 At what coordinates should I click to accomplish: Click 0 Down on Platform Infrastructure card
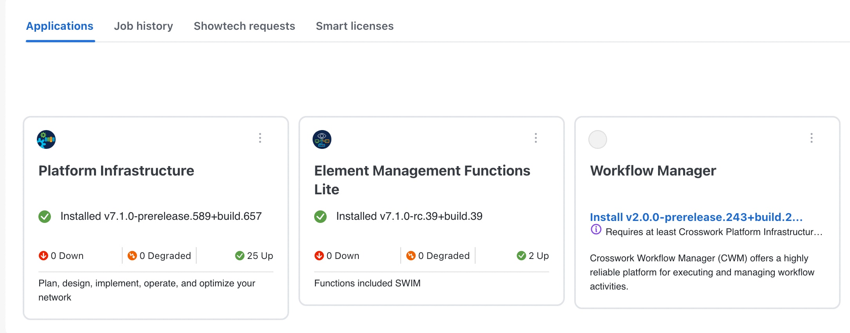pyautogui.click(x=67, y=256)
